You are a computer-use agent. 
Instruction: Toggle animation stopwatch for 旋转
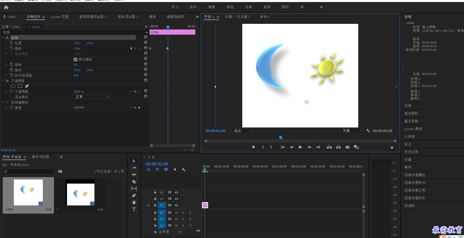(11, 64)
